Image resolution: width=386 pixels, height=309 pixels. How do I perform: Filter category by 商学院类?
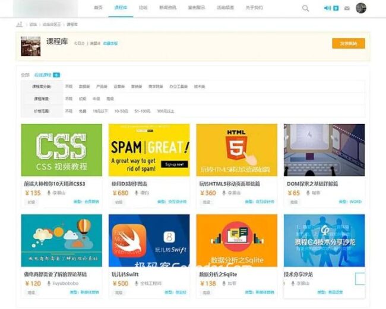point(156,87)
